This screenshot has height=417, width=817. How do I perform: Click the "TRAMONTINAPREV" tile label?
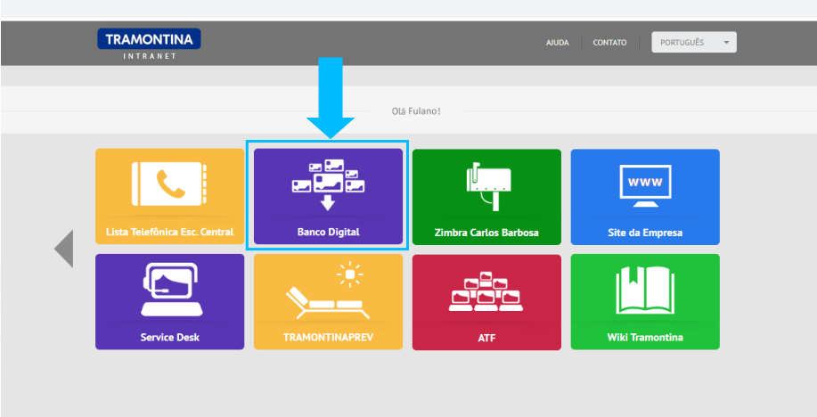click(x=328, y=337)
